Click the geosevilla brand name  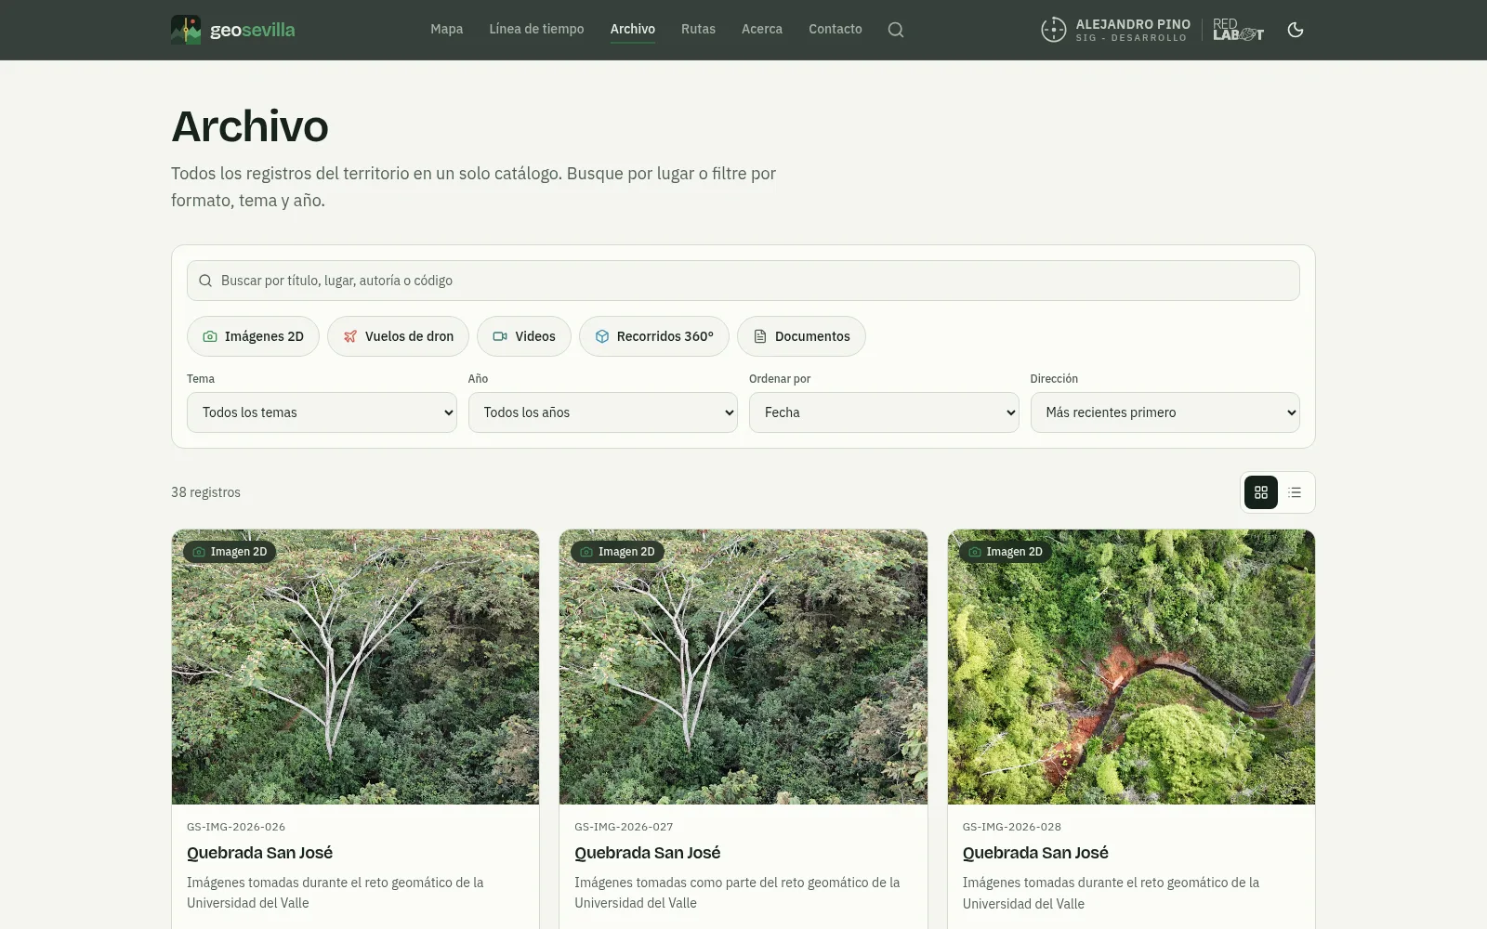(x=253, y=30)
